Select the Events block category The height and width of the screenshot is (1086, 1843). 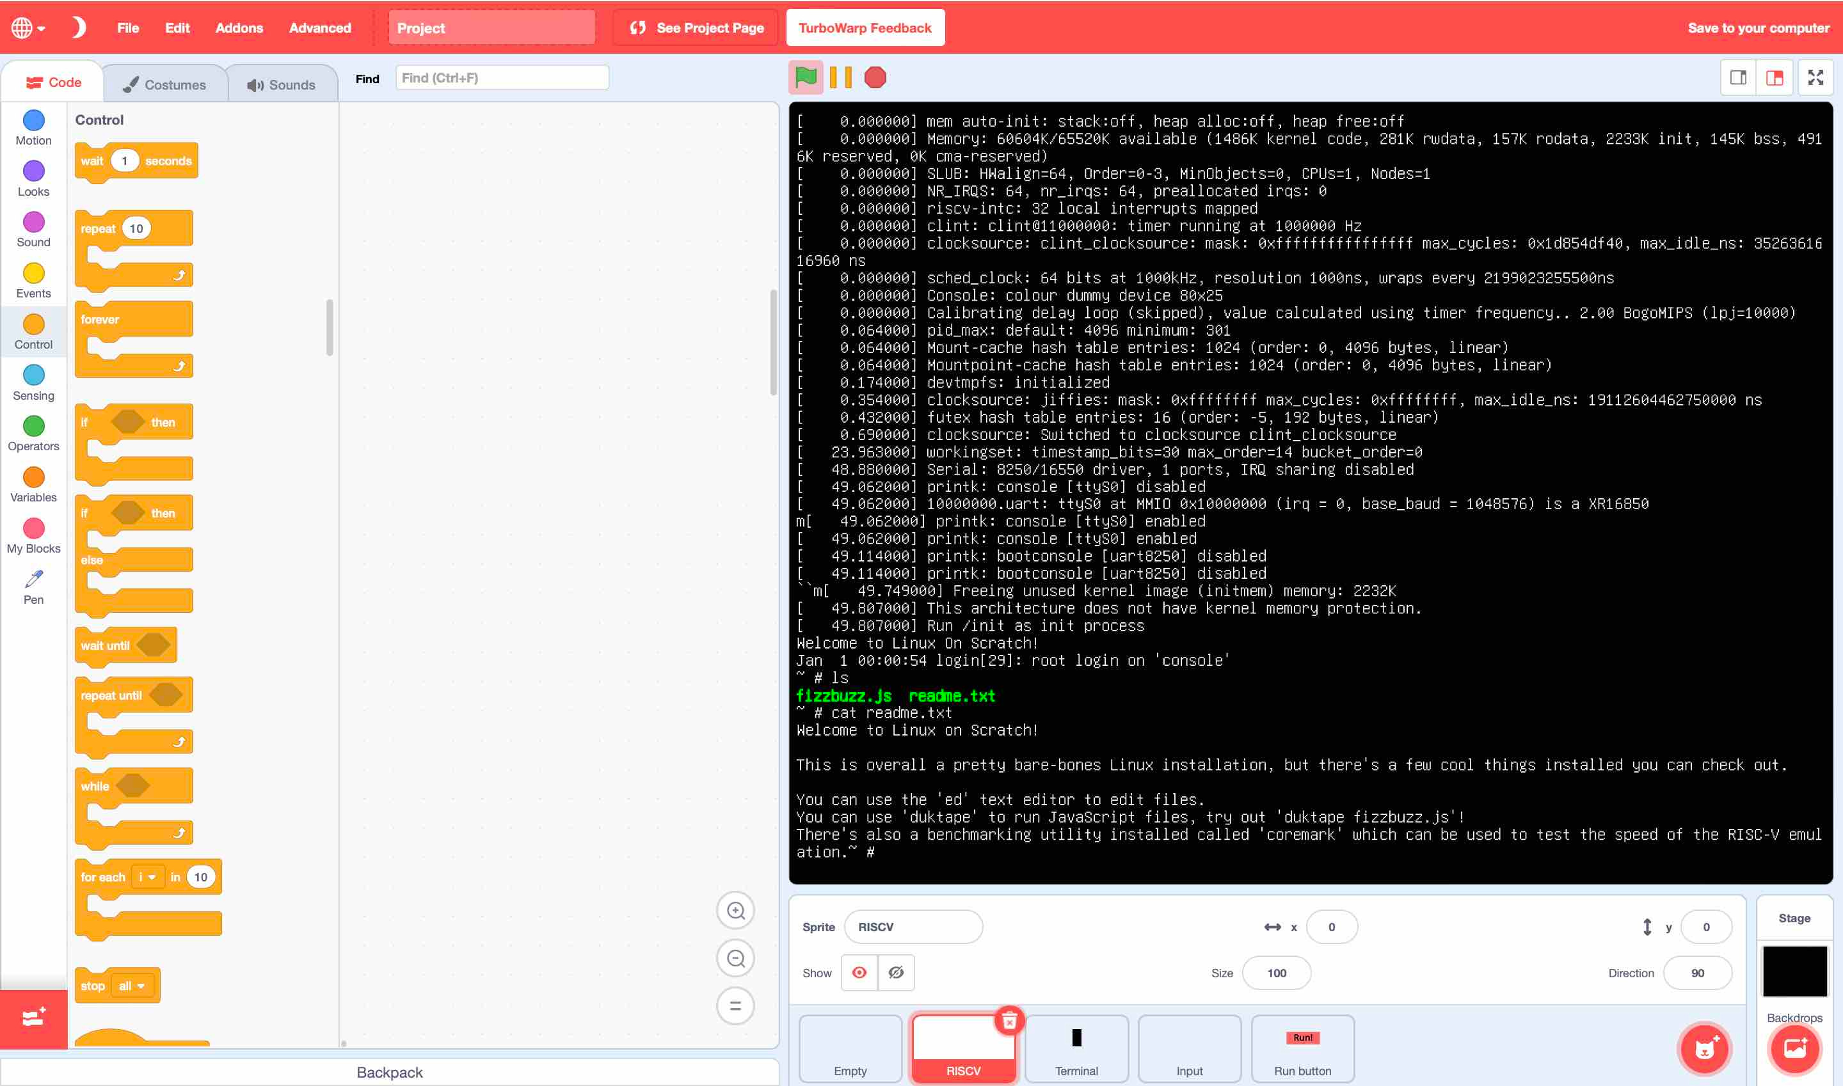[x=34, y=281]
